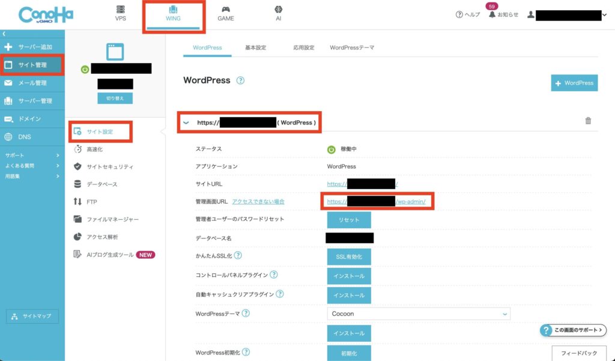The height and width of the screenshot is (361, 615).
Task: Click the green power status icon beside domain
Action: 85,70
